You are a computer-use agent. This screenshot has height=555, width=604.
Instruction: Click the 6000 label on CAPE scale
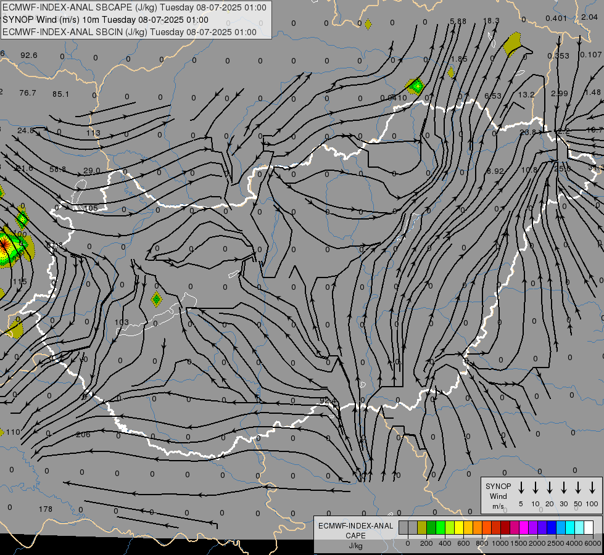(x=594, y=543)
